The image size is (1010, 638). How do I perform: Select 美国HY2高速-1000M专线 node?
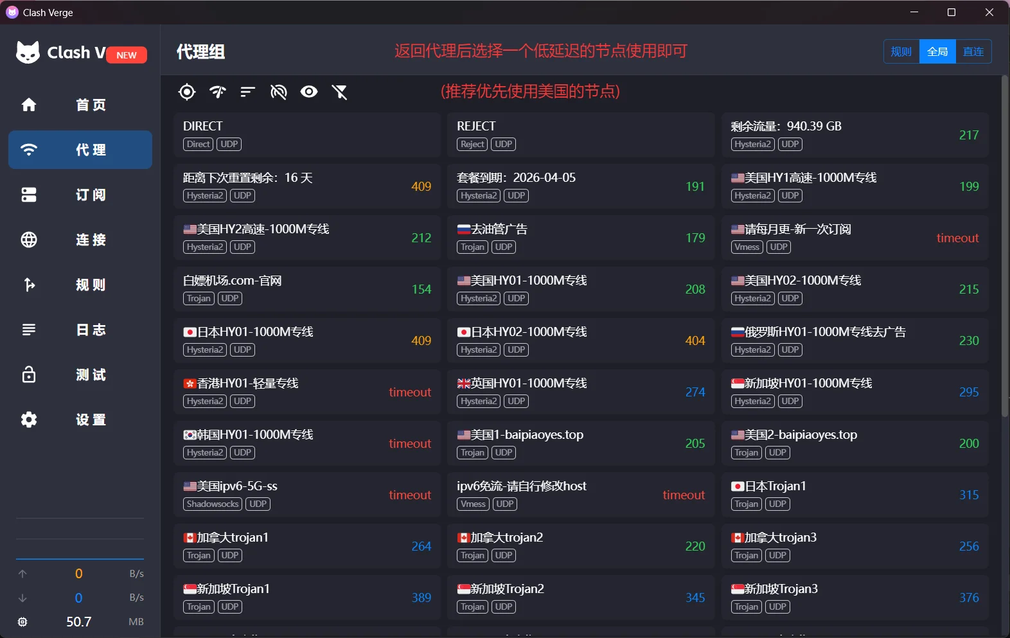[x=307, y=238]
